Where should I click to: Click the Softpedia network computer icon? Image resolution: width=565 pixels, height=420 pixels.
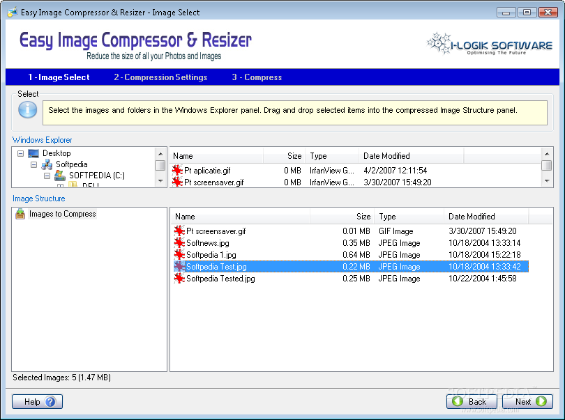(x=47, y=165)
